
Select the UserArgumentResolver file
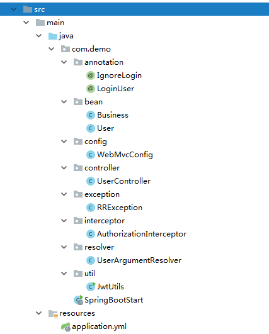point(139,260)
